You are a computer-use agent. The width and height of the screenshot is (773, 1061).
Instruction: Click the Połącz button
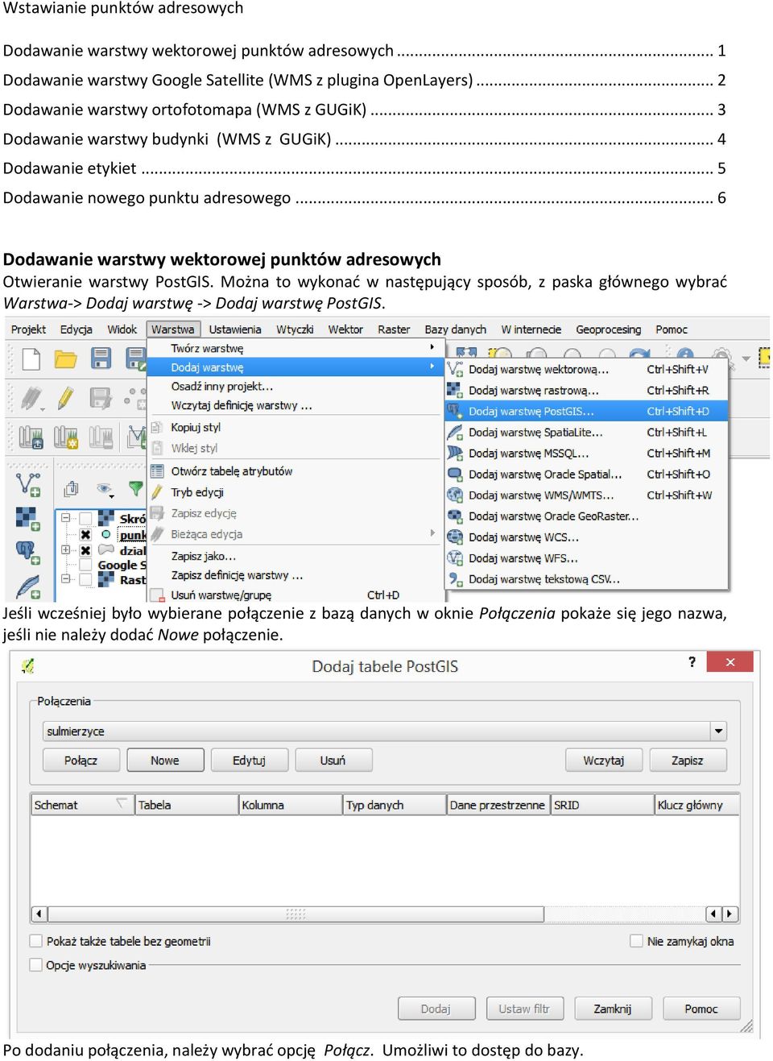pyautogui.click(x=81, y=761)
